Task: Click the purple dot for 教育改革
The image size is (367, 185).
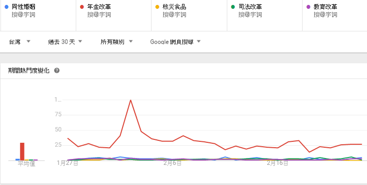Action: 308,7
